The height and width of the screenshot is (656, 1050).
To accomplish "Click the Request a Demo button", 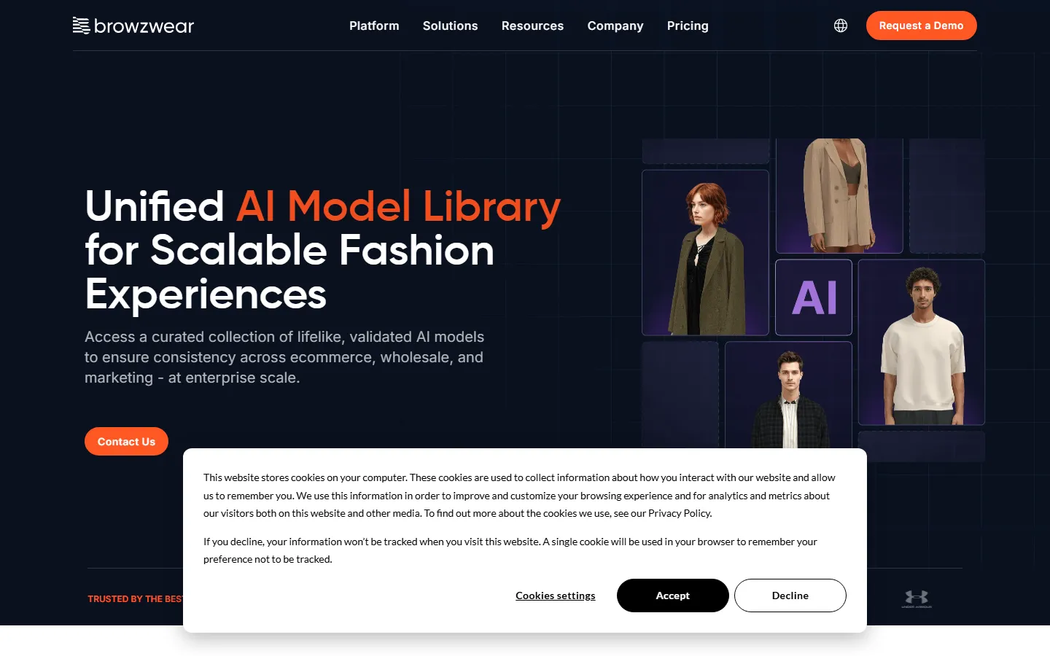I will pyautogui.click(x=922, y=26).
